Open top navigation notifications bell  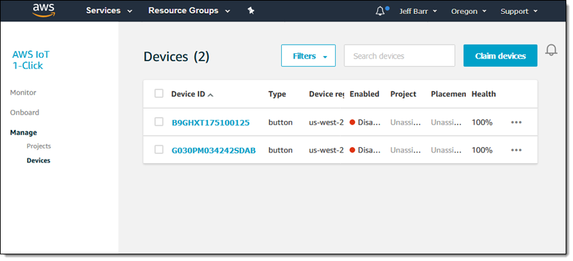[380, 11]
